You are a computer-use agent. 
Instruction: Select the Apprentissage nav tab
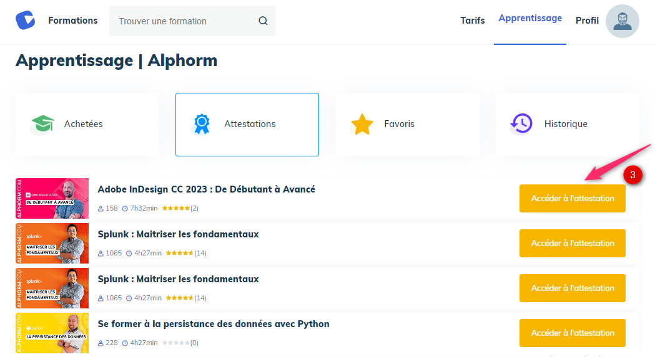click(x=530, y=18)
